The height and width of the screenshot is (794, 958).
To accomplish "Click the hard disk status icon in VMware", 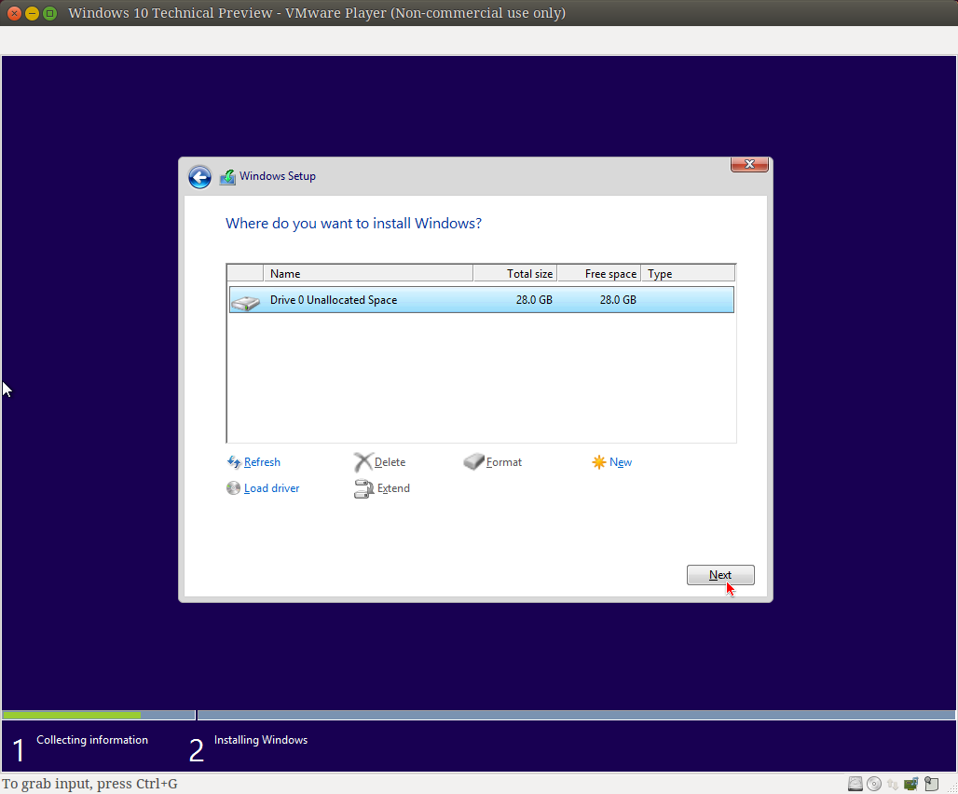I will point(855,784).
